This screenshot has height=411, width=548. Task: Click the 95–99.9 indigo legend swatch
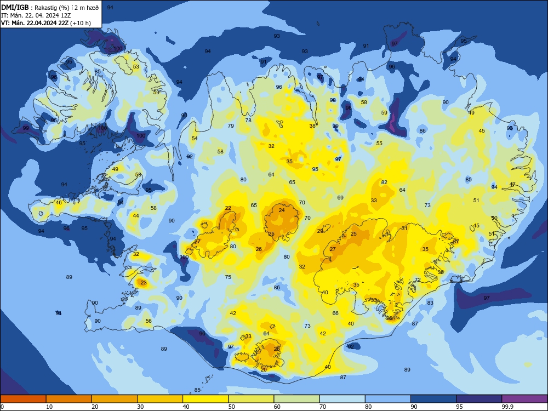(x=479, y=399)
